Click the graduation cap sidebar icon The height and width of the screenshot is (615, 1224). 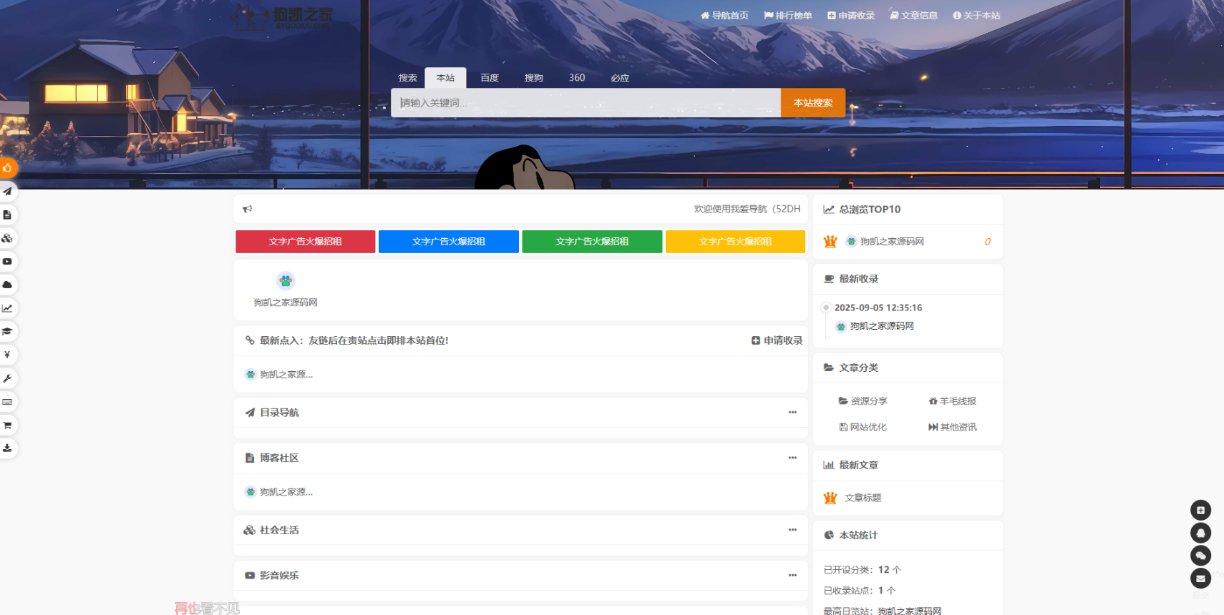[7, 332]
